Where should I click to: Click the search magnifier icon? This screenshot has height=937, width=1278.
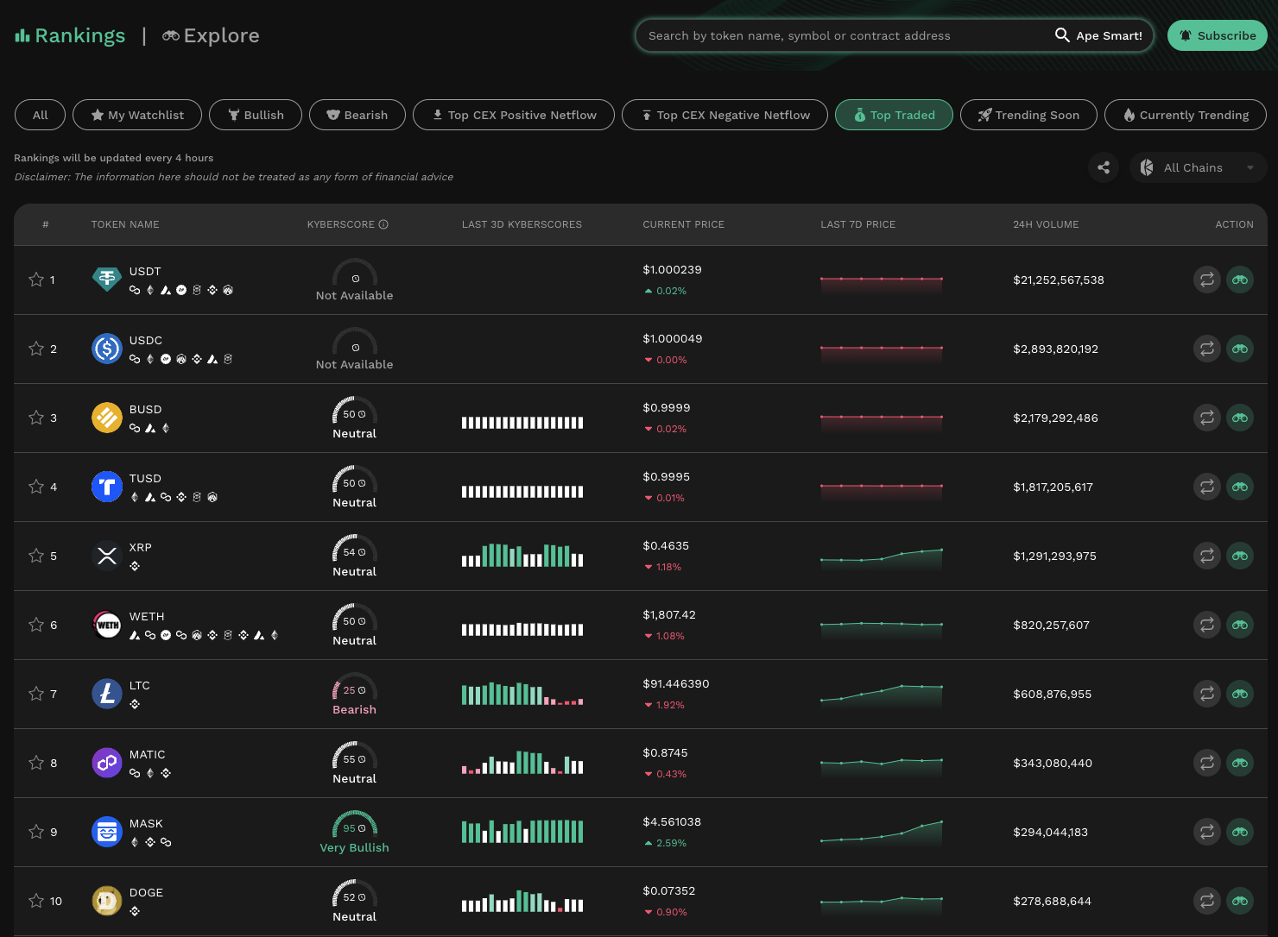pos(1062,35)
